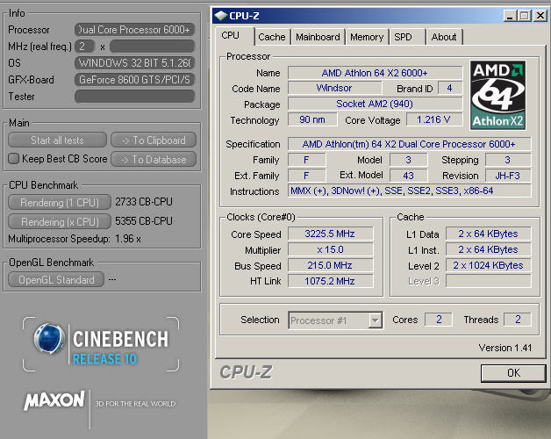
Task: Click the empty MHz real frequency field
Action: click(152, 46)
